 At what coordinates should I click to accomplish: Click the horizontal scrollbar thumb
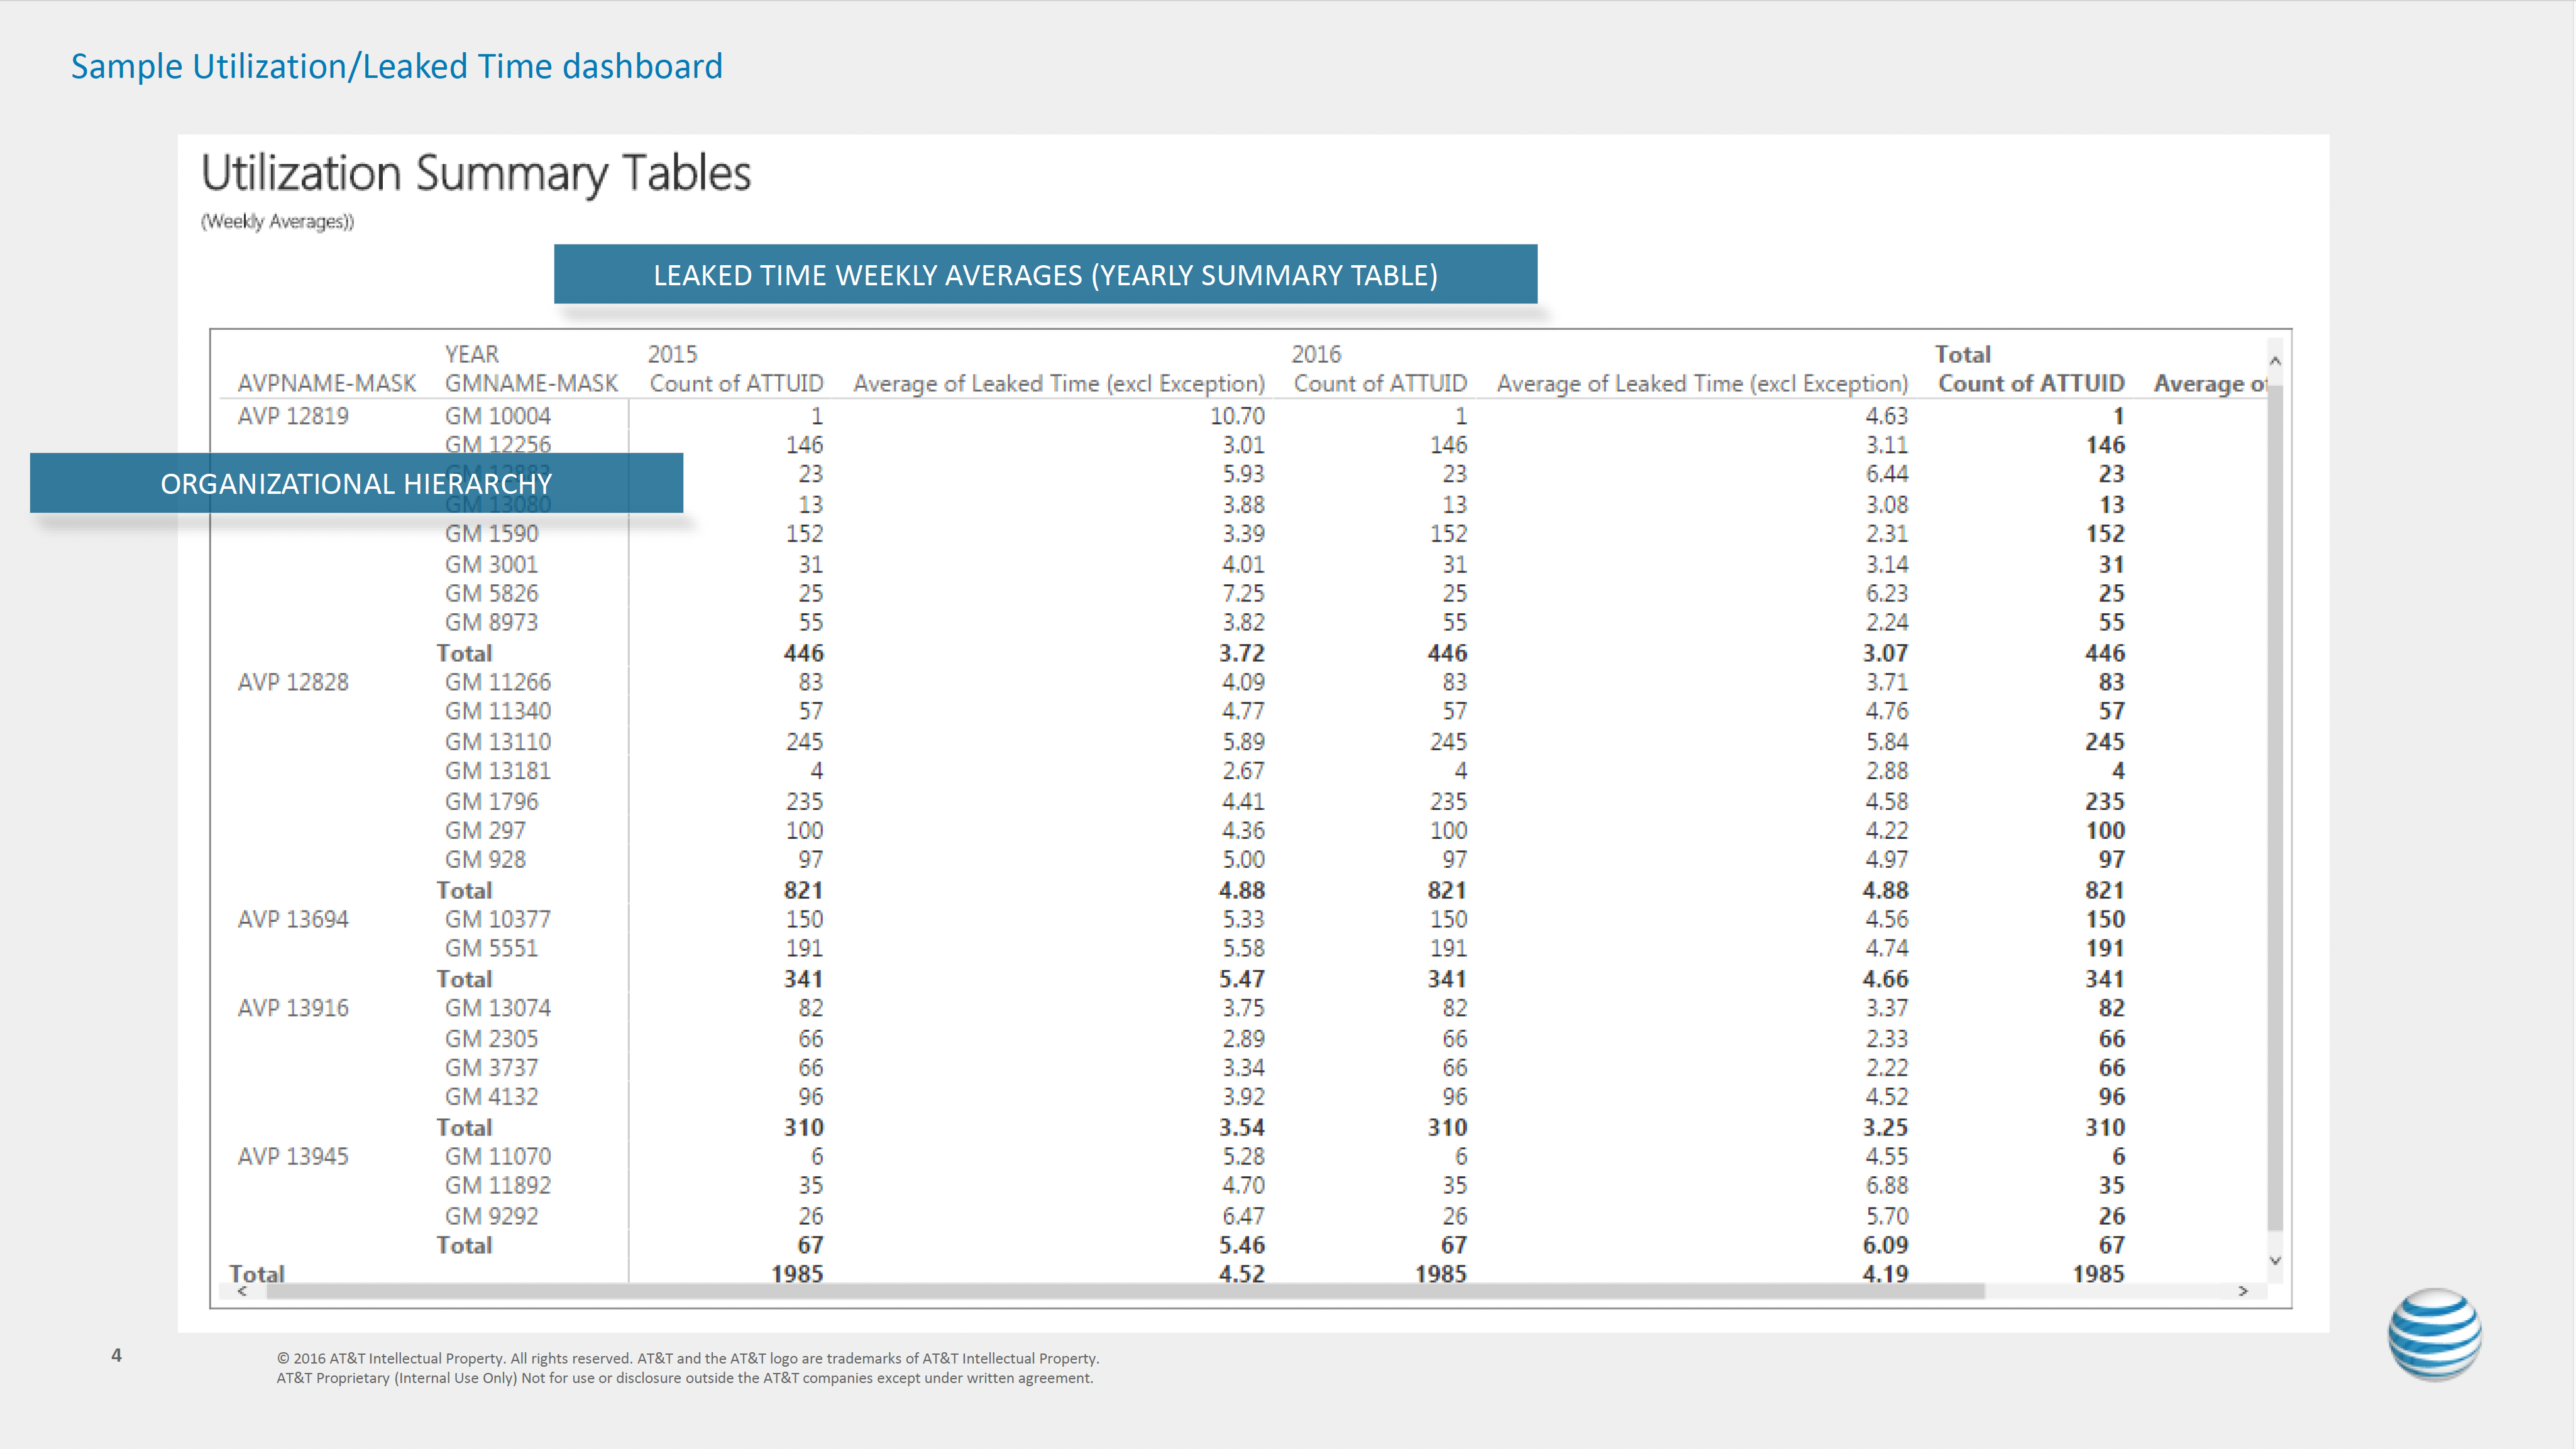pyautogui.click(x=1125, y=1291)
